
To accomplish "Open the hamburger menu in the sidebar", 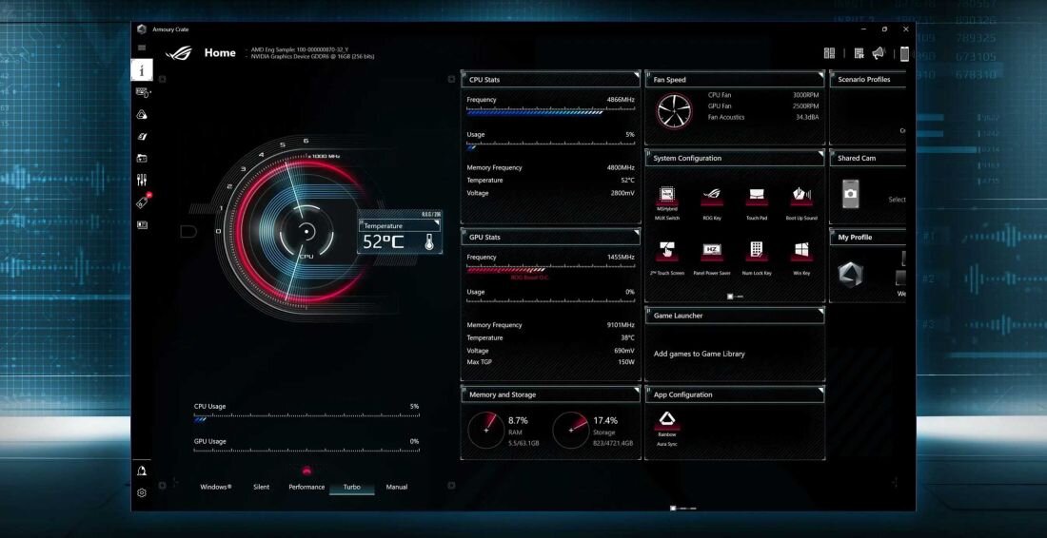I will [142, 48].
